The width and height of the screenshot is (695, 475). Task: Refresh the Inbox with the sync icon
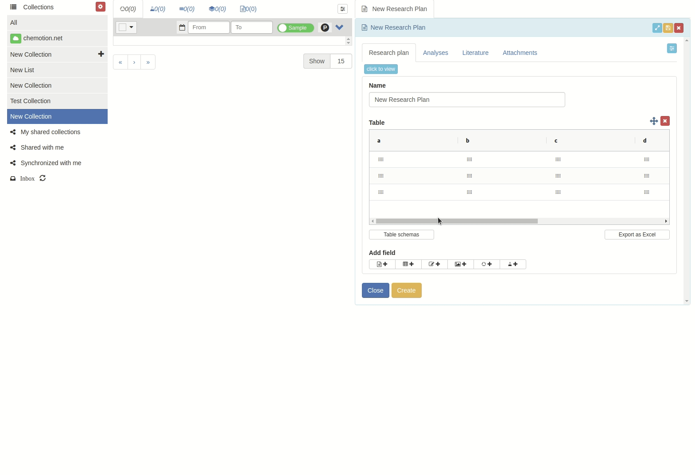[43, 178]
